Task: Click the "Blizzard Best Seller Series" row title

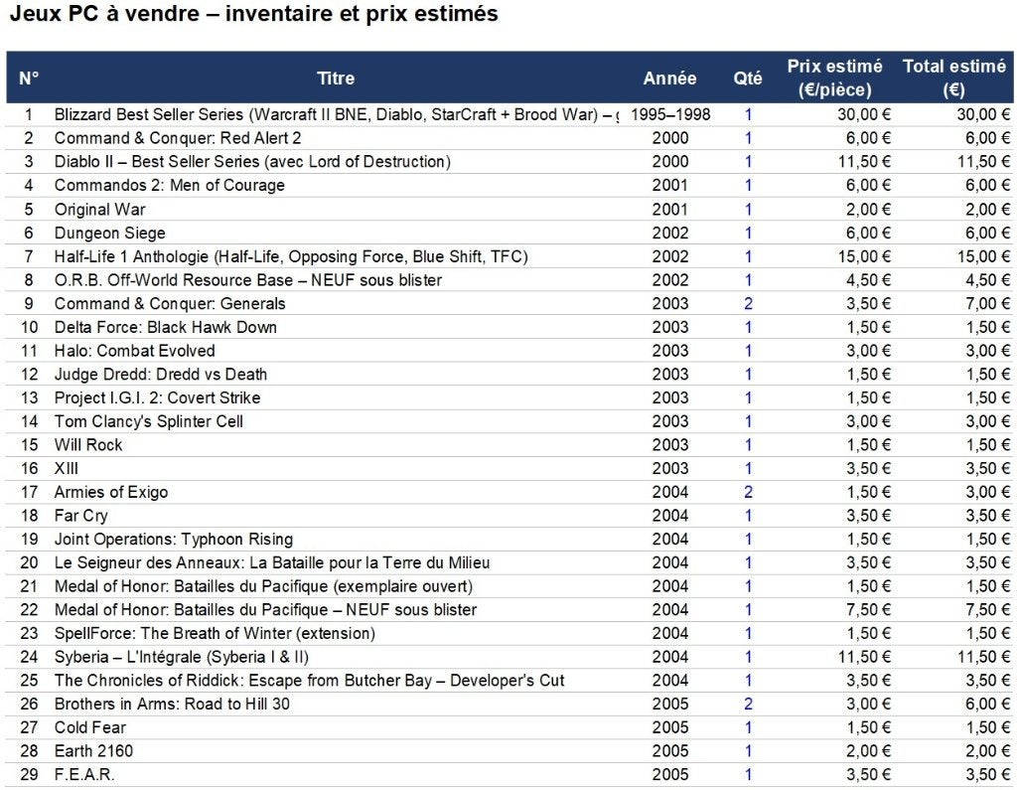Action: [336, 115]
